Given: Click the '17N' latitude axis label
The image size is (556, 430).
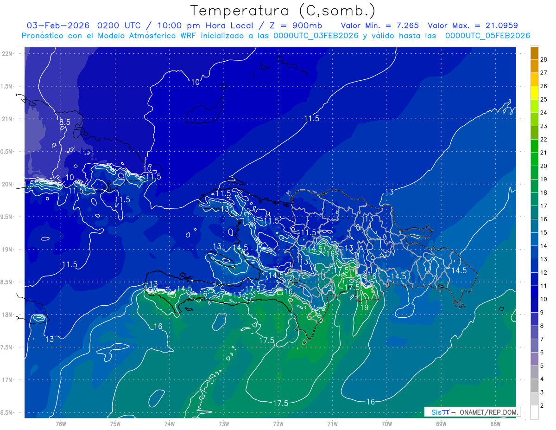Looking at the screenshot, I should coord(7,380).
